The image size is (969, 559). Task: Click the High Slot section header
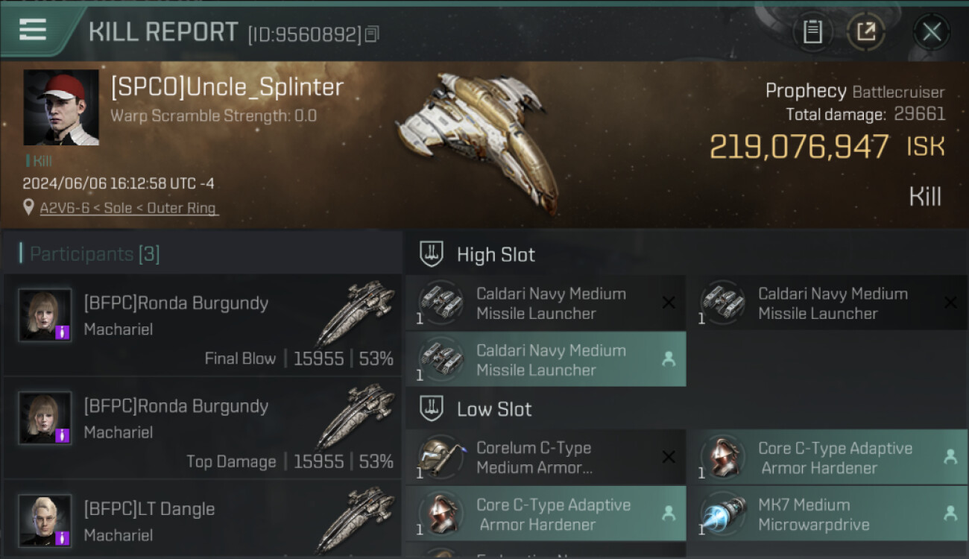pyautogui.click(x=496, y=255)
